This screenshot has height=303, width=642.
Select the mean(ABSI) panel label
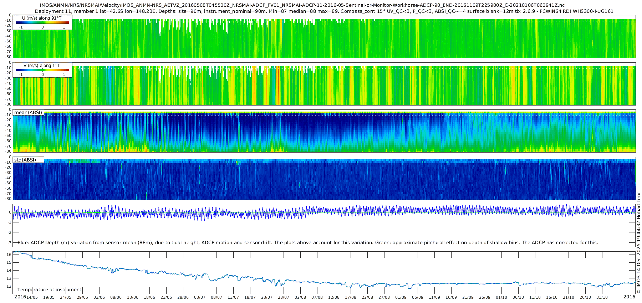(28, 112)
